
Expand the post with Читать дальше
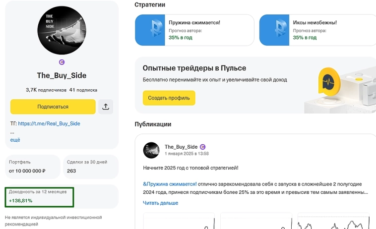pyautogui.click(x=160, y=203)
